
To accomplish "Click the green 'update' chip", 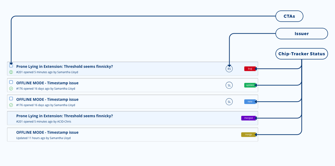I will (x=250, y=85).
